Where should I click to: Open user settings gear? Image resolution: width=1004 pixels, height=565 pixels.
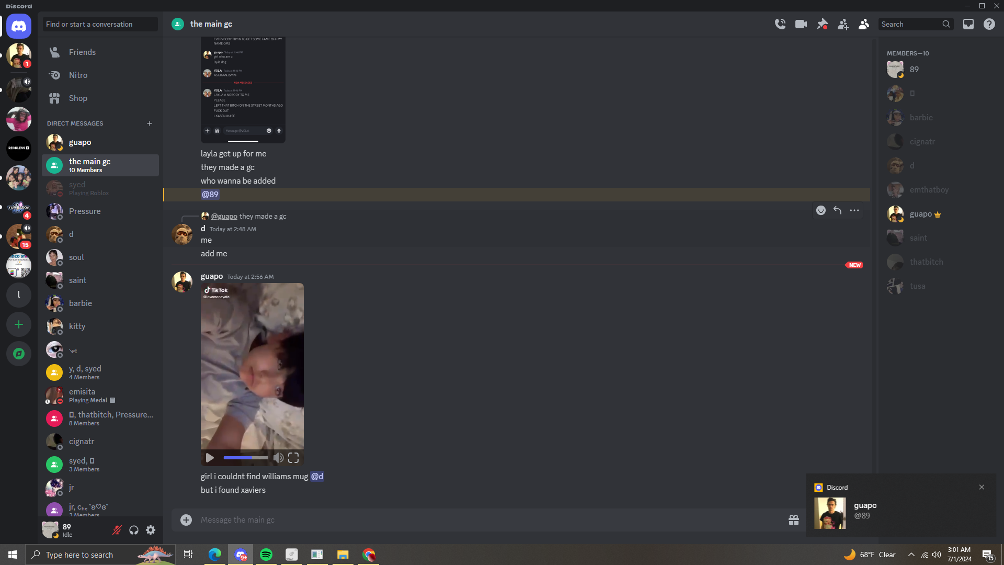coord(151,530)
